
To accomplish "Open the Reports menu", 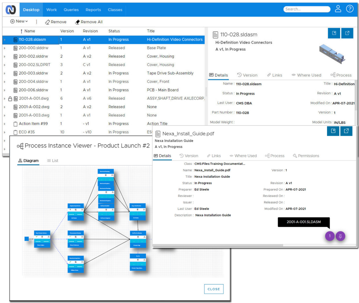I will point(93,10).
